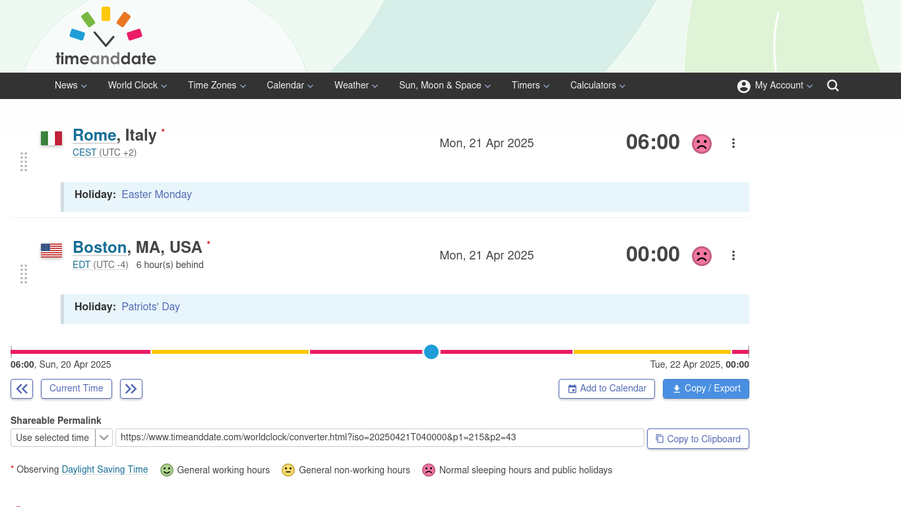Viewport: 901px width, 507px height.
Task: Open Boston row three-dot options menu
Action: pyautogui.click(x=733, y=255)
